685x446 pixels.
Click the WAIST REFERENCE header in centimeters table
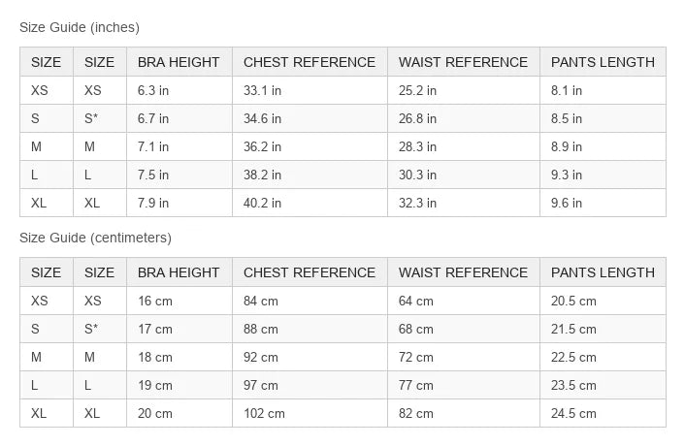pyautogui.click(x=463, y=272)
